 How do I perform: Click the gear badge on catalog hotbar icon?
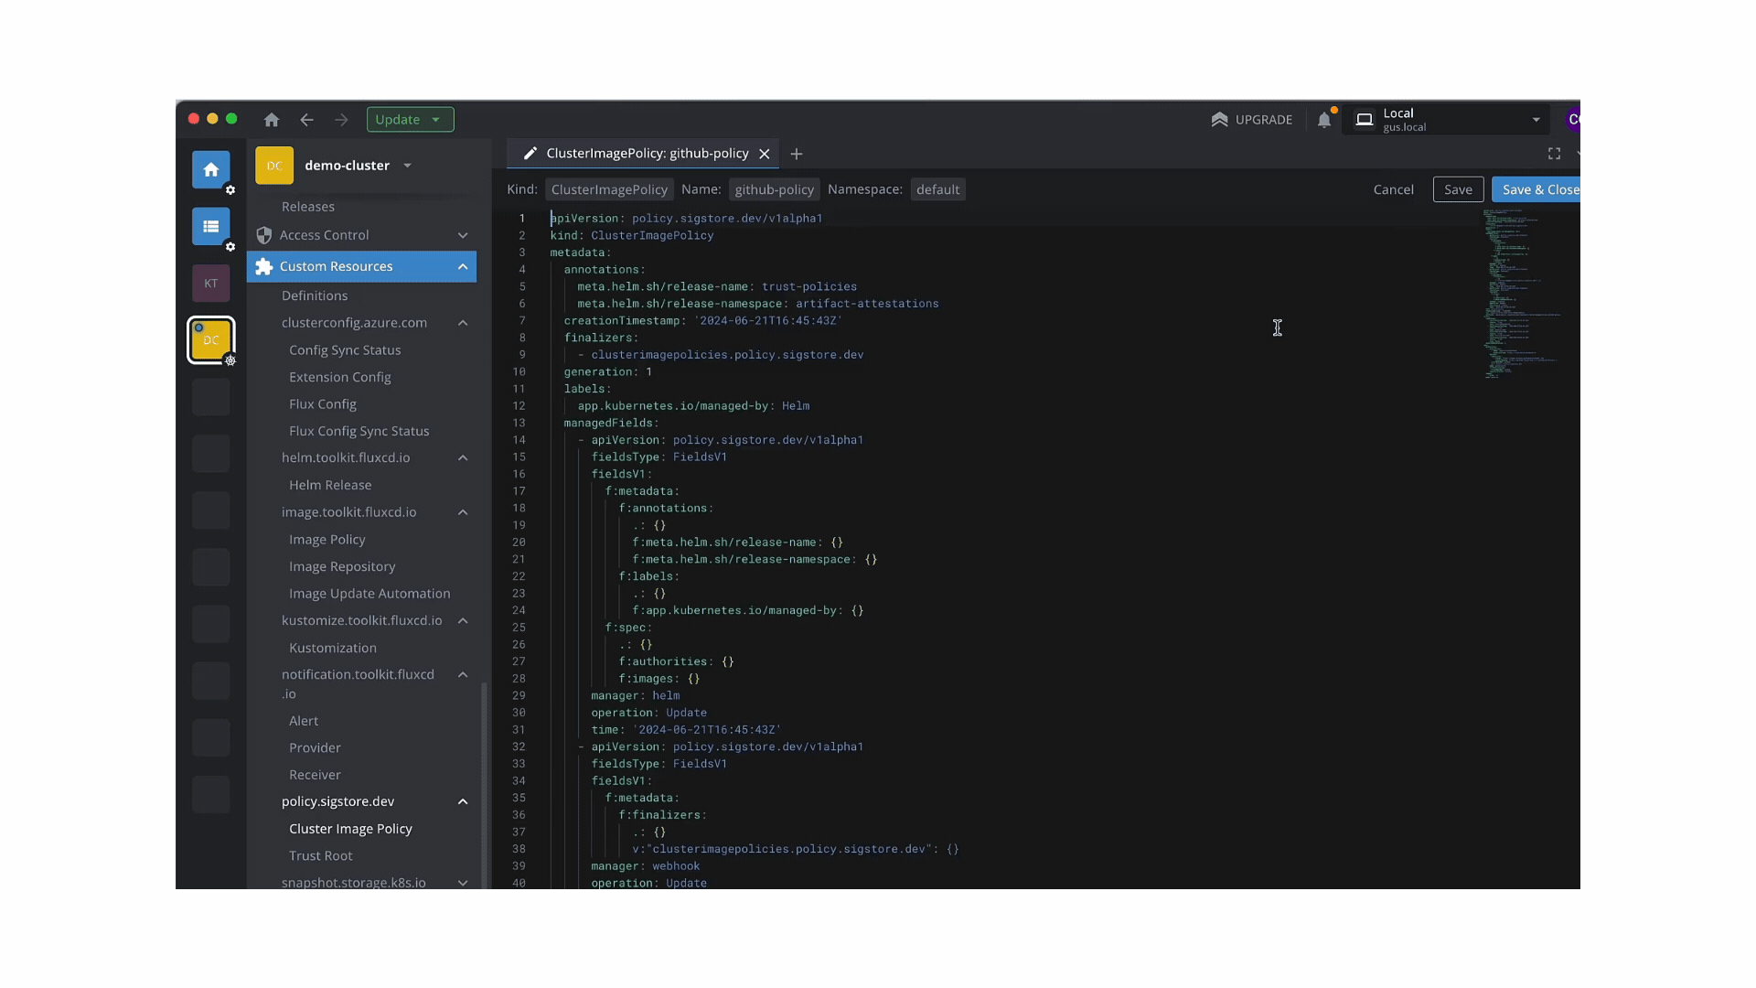coord(230,247)
